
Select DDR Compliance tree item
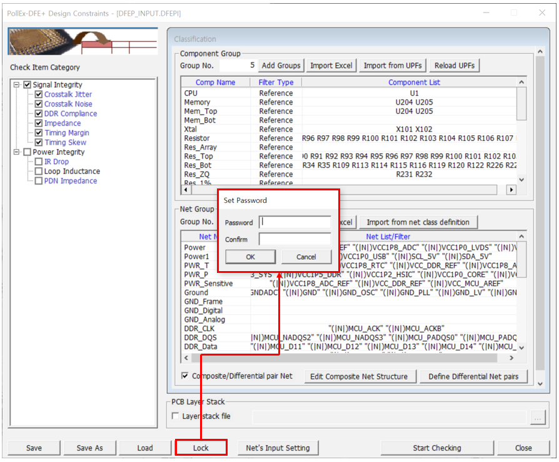70,114
